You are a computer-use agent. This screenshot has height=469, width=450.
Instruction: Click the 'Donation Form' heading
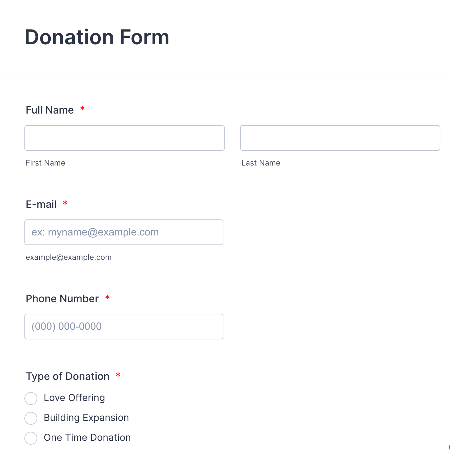(97, 37)
